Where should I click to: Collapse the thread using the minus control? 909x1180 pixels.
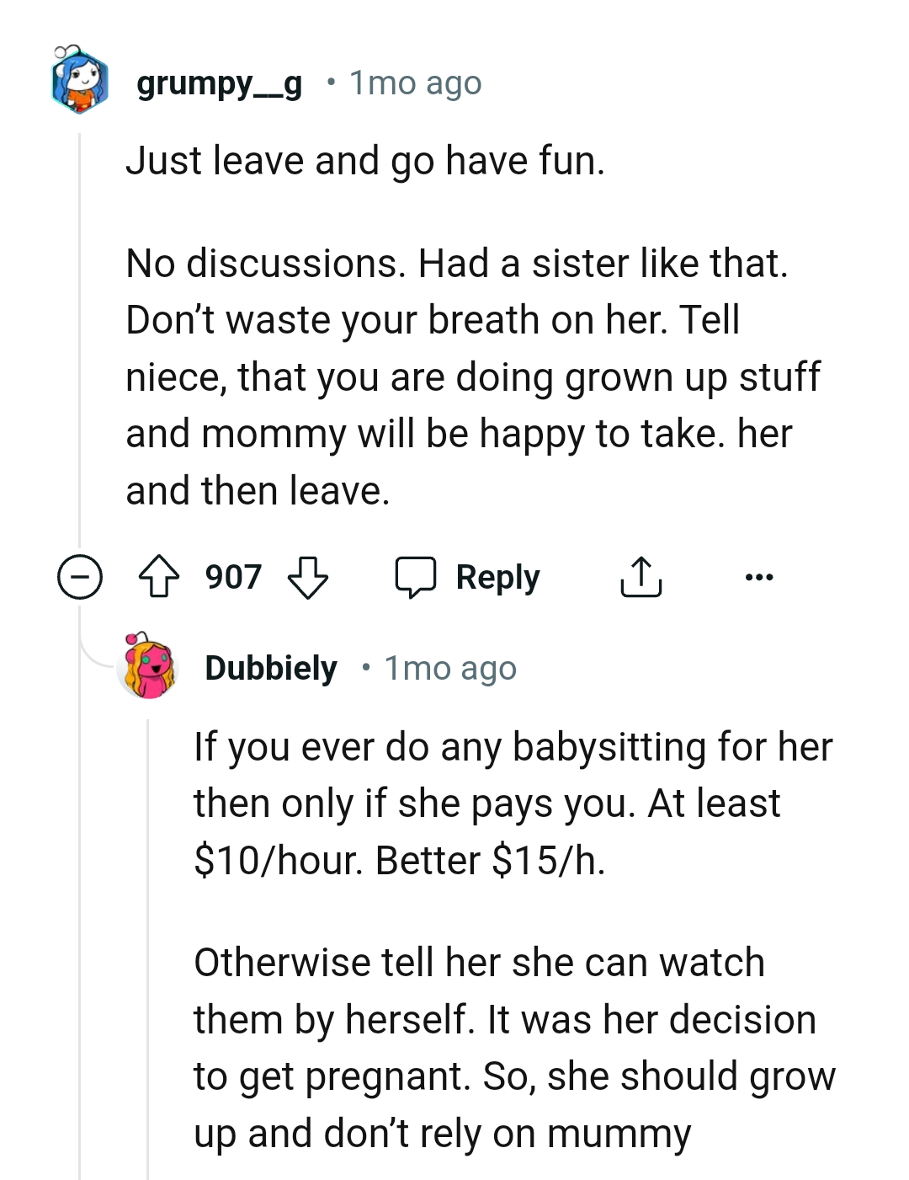(x=80, y=576)
